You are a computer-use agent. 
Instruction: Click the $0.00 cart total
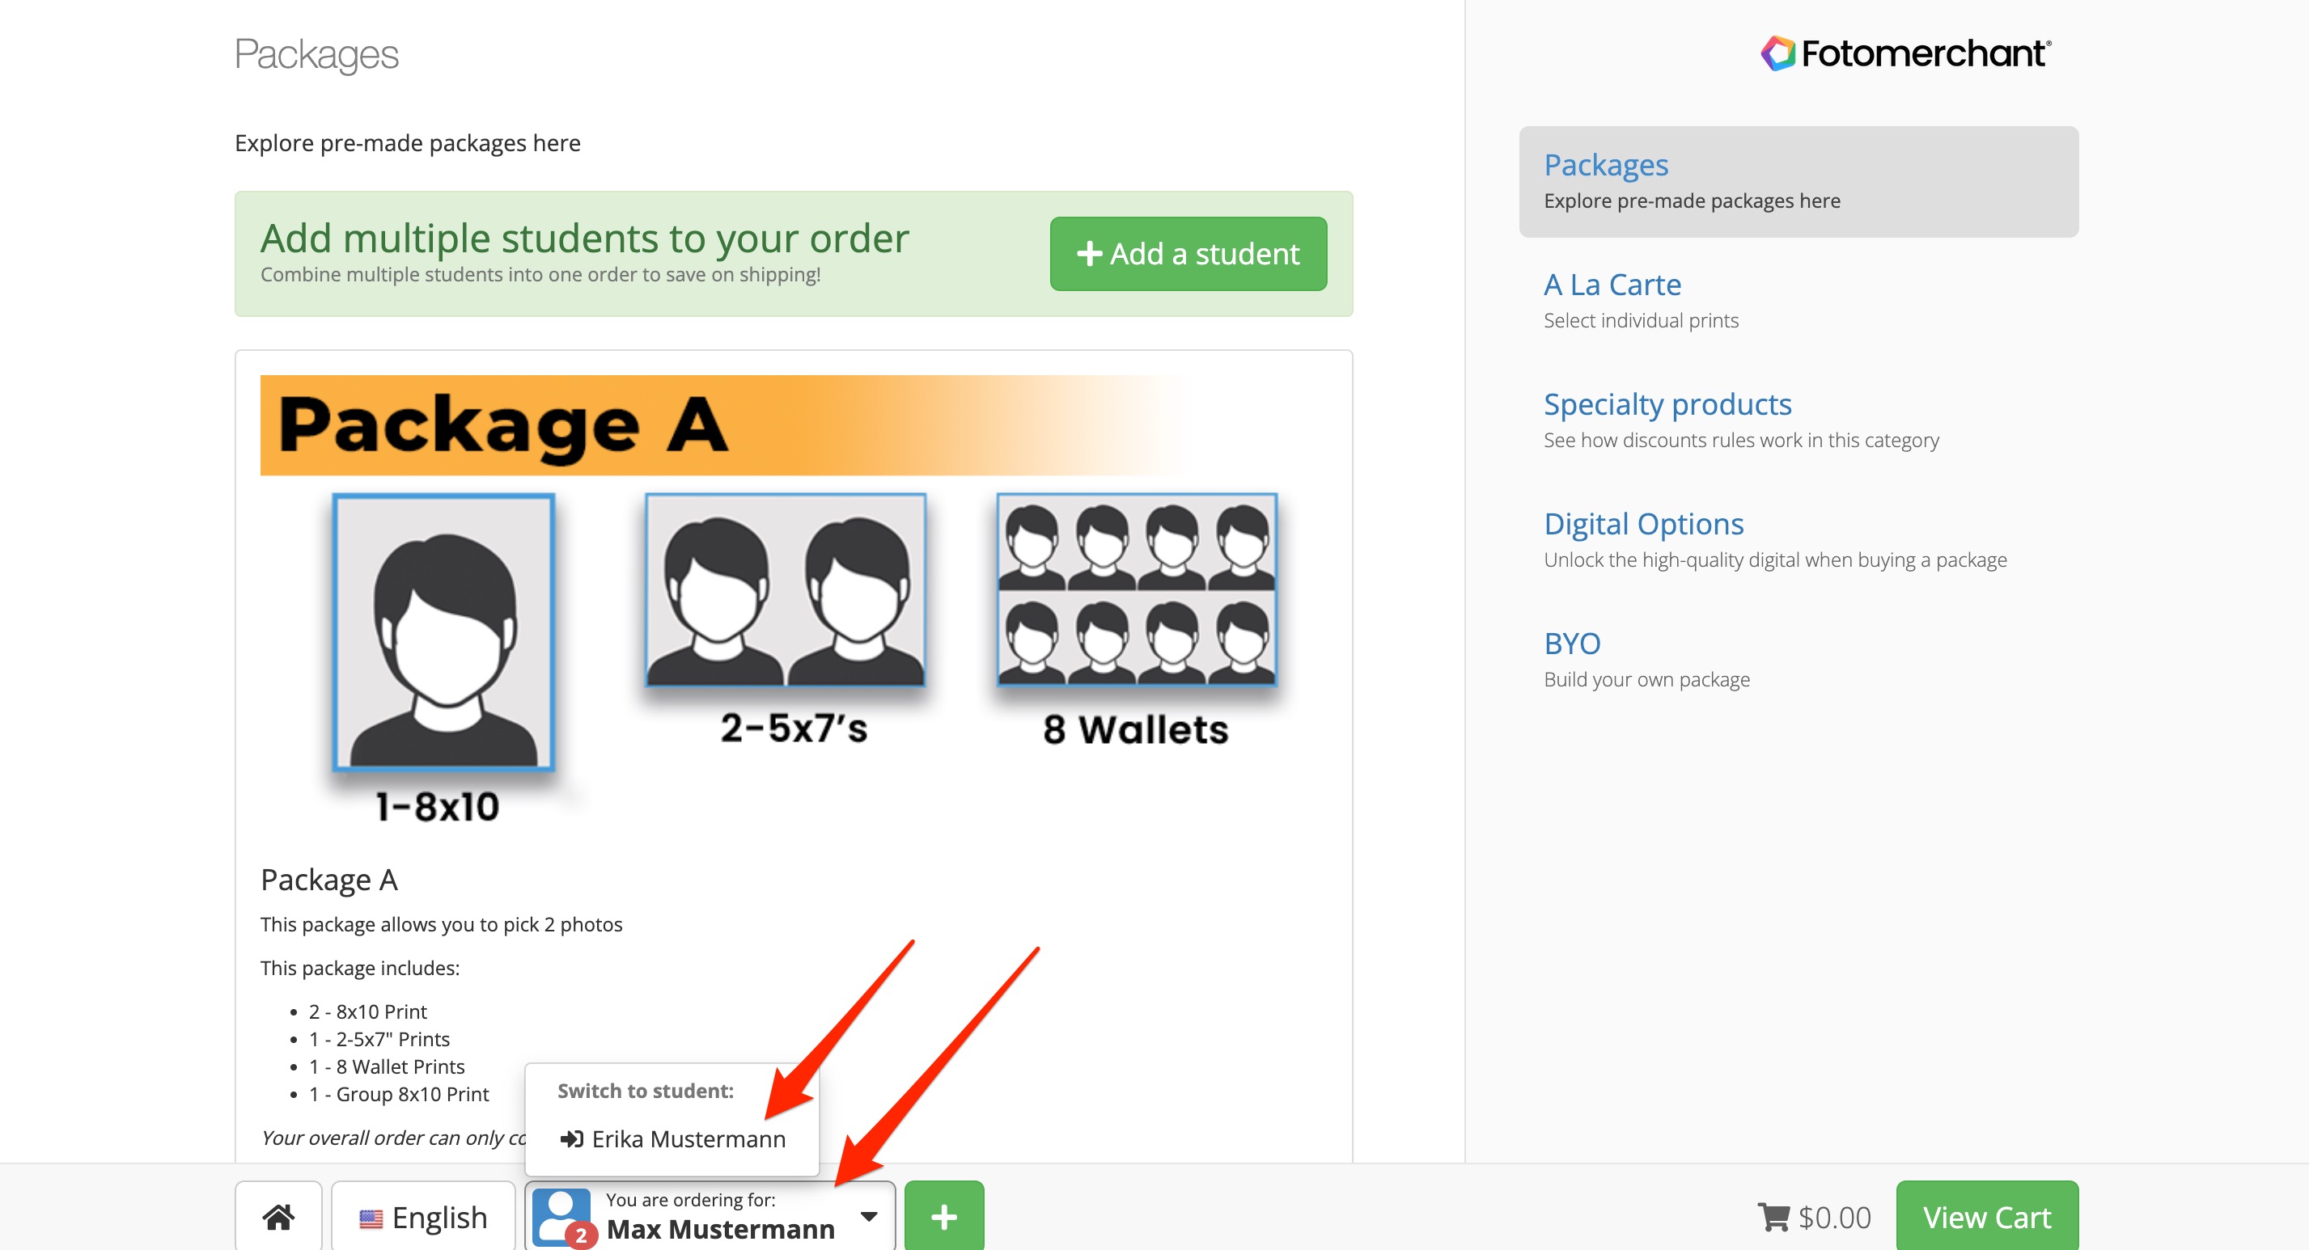point(1835,1217)
